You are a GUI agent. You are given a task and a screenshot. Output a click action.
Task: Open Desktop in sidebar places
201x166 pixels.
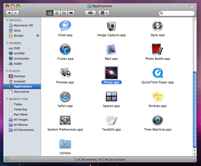pyautogui.click(x=22, y=76)
